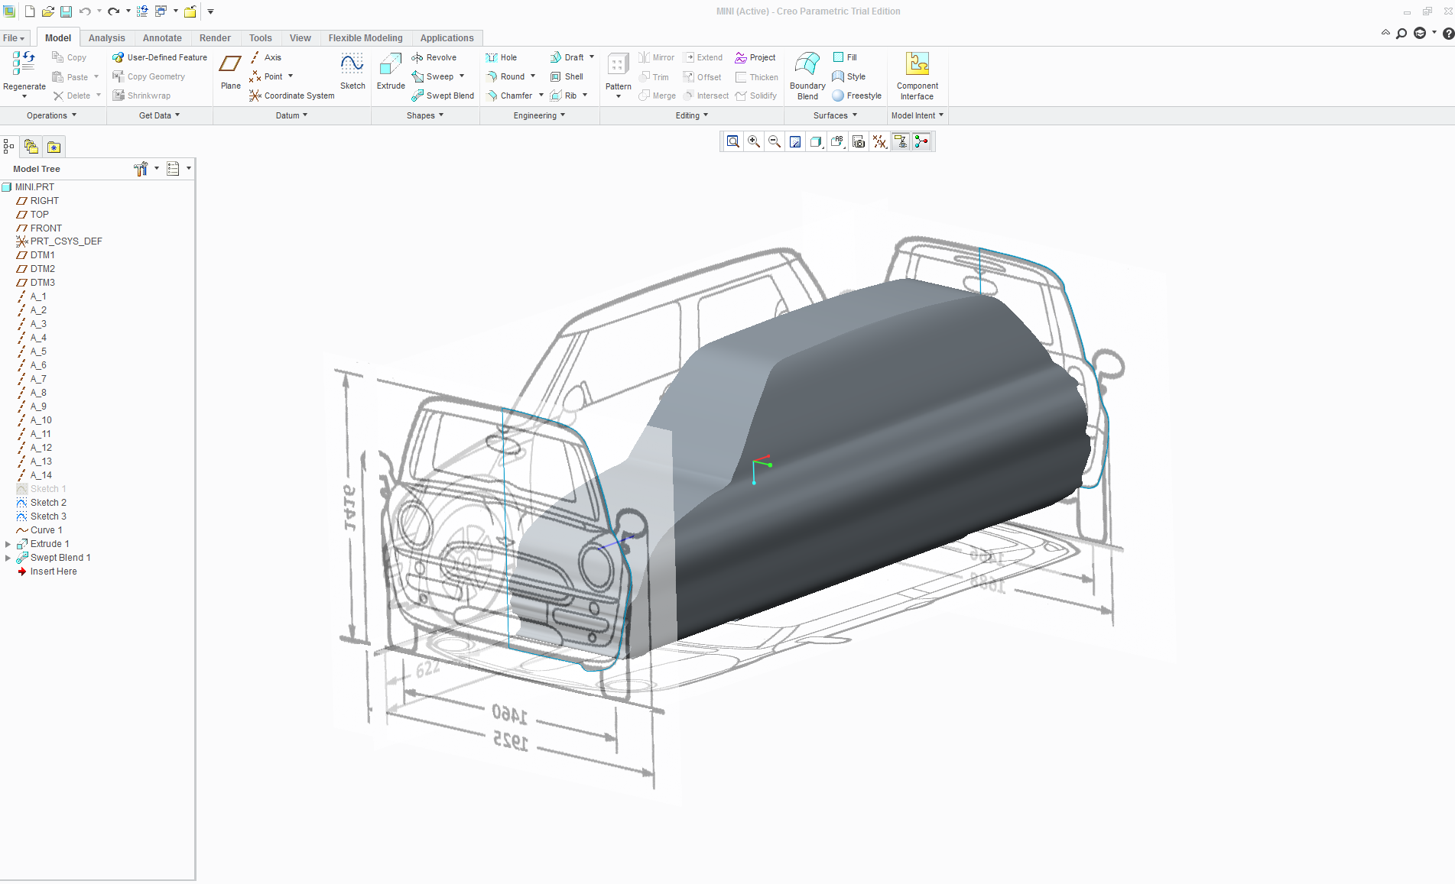Open an existing file from the toolbar
This screenshot has width=1455, height=884.
47,11
